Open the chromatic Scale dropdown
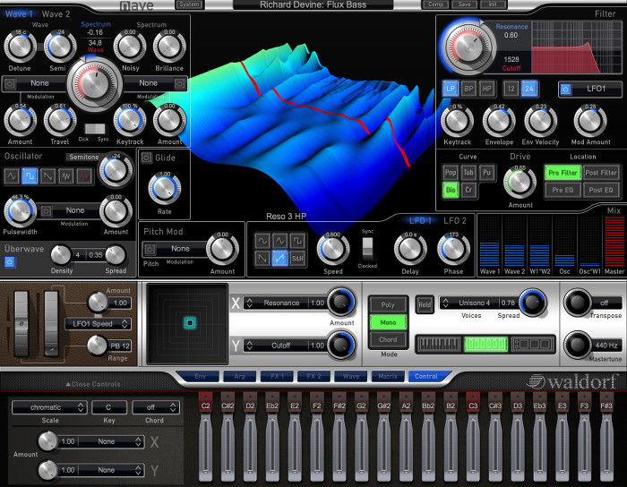The height and width of the screenshot is (487, 627). 48,407
